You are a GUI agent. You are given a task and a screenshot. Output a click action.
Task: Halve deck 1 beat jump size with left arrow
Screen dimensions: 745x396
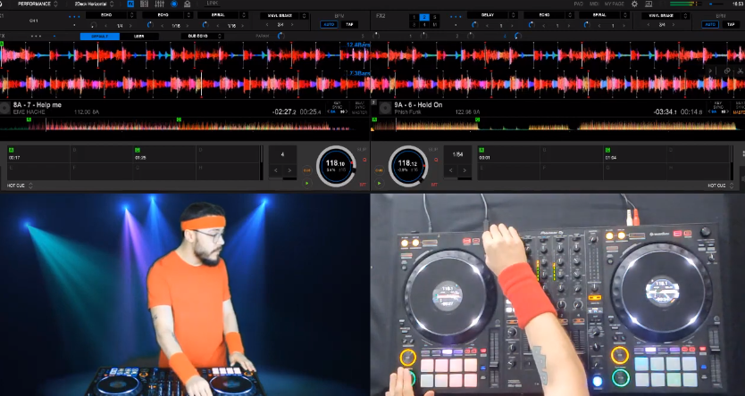(276, 170)
